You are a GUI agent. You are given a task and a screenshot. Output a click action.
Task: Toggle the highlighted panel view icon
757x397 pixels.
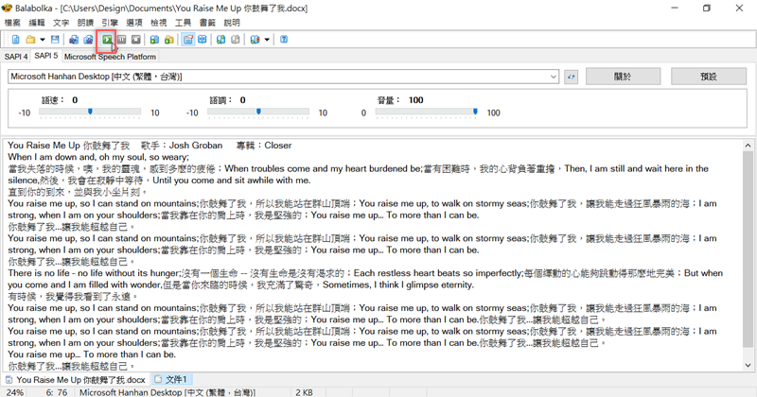tap(187, 40)
